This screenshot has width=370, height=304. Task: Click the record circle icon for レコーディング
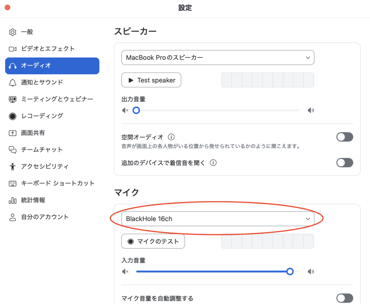click(13, 116)
